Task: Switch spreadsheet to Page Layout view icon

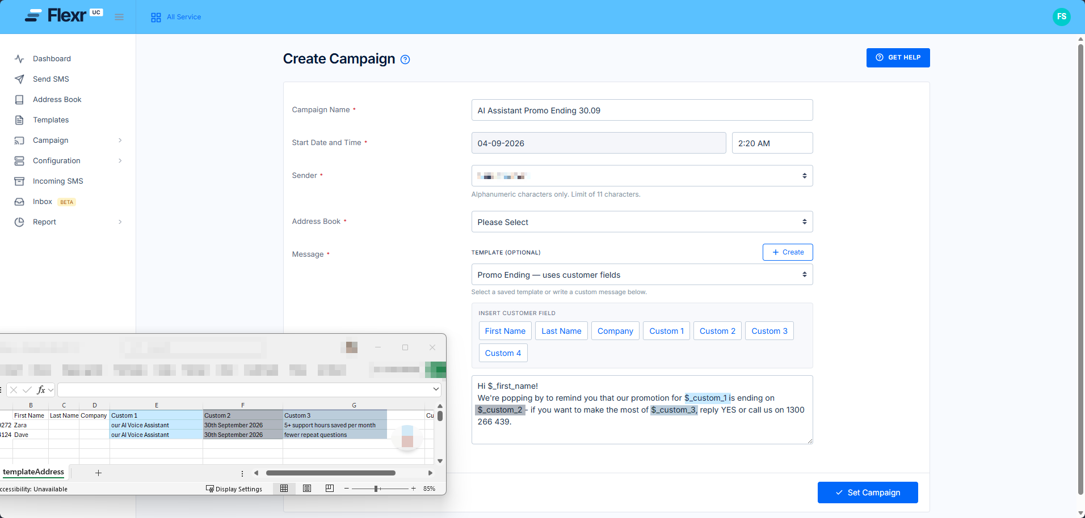Action: 307,489
